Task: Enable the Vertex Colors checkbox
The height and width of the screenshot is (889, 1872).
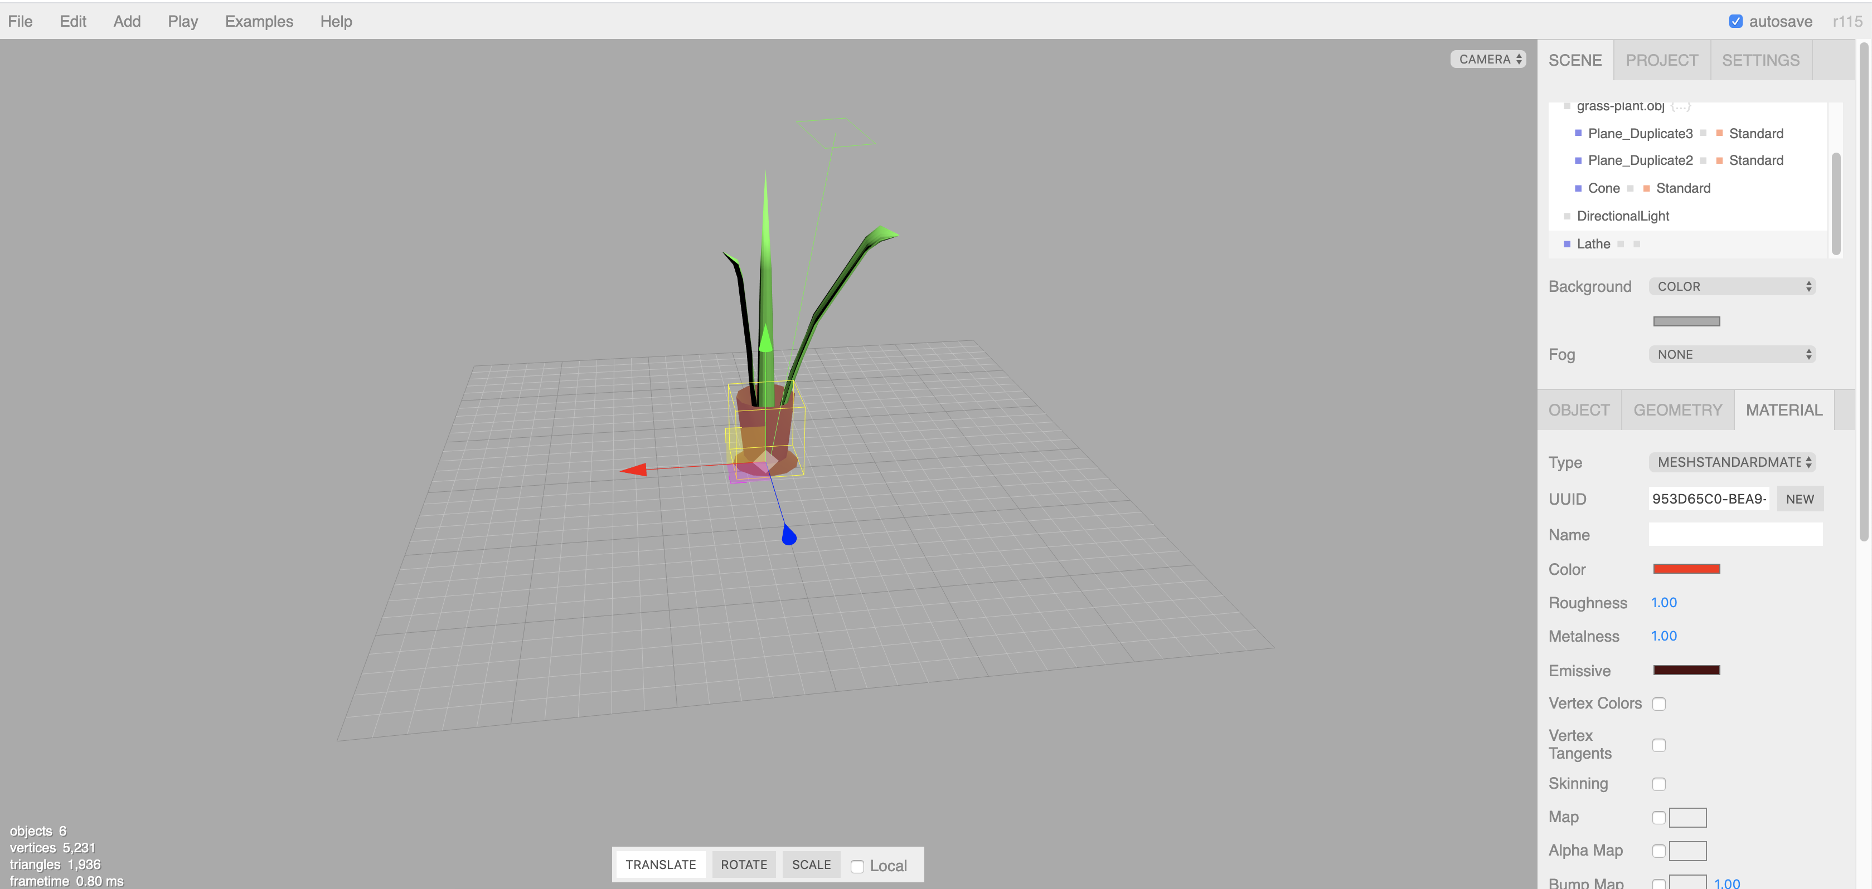Action: 1658,703
